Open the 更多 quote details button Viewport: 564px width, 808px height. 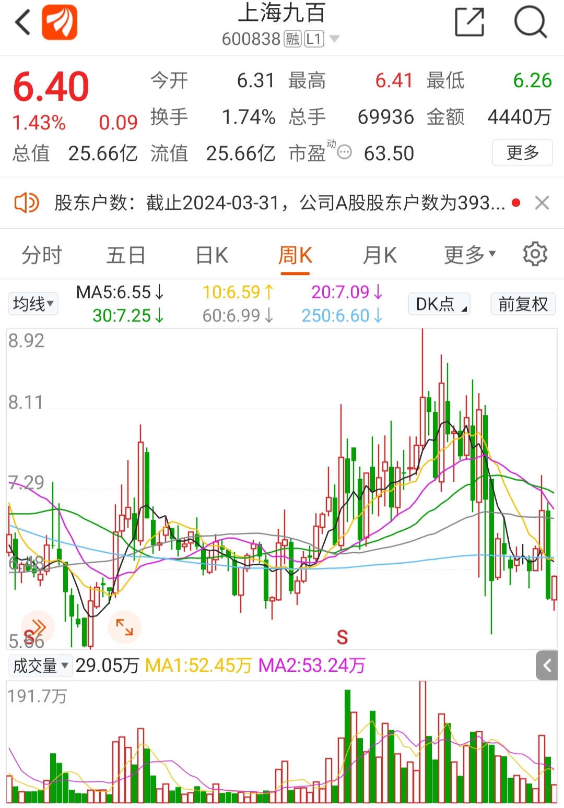(522, 152)
